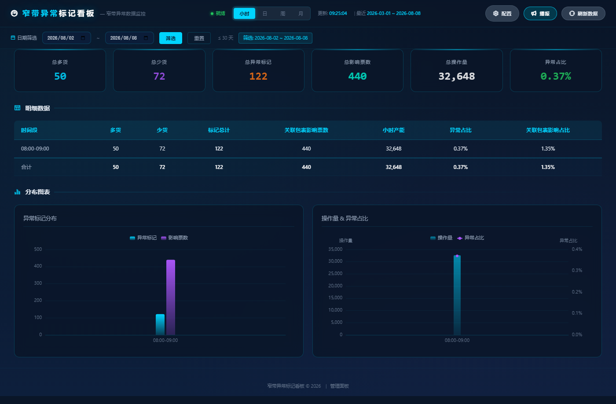This screenshot has width=616, height=404.
Task: Click the 08:00-09:00 row time cell
Action: 35,149
